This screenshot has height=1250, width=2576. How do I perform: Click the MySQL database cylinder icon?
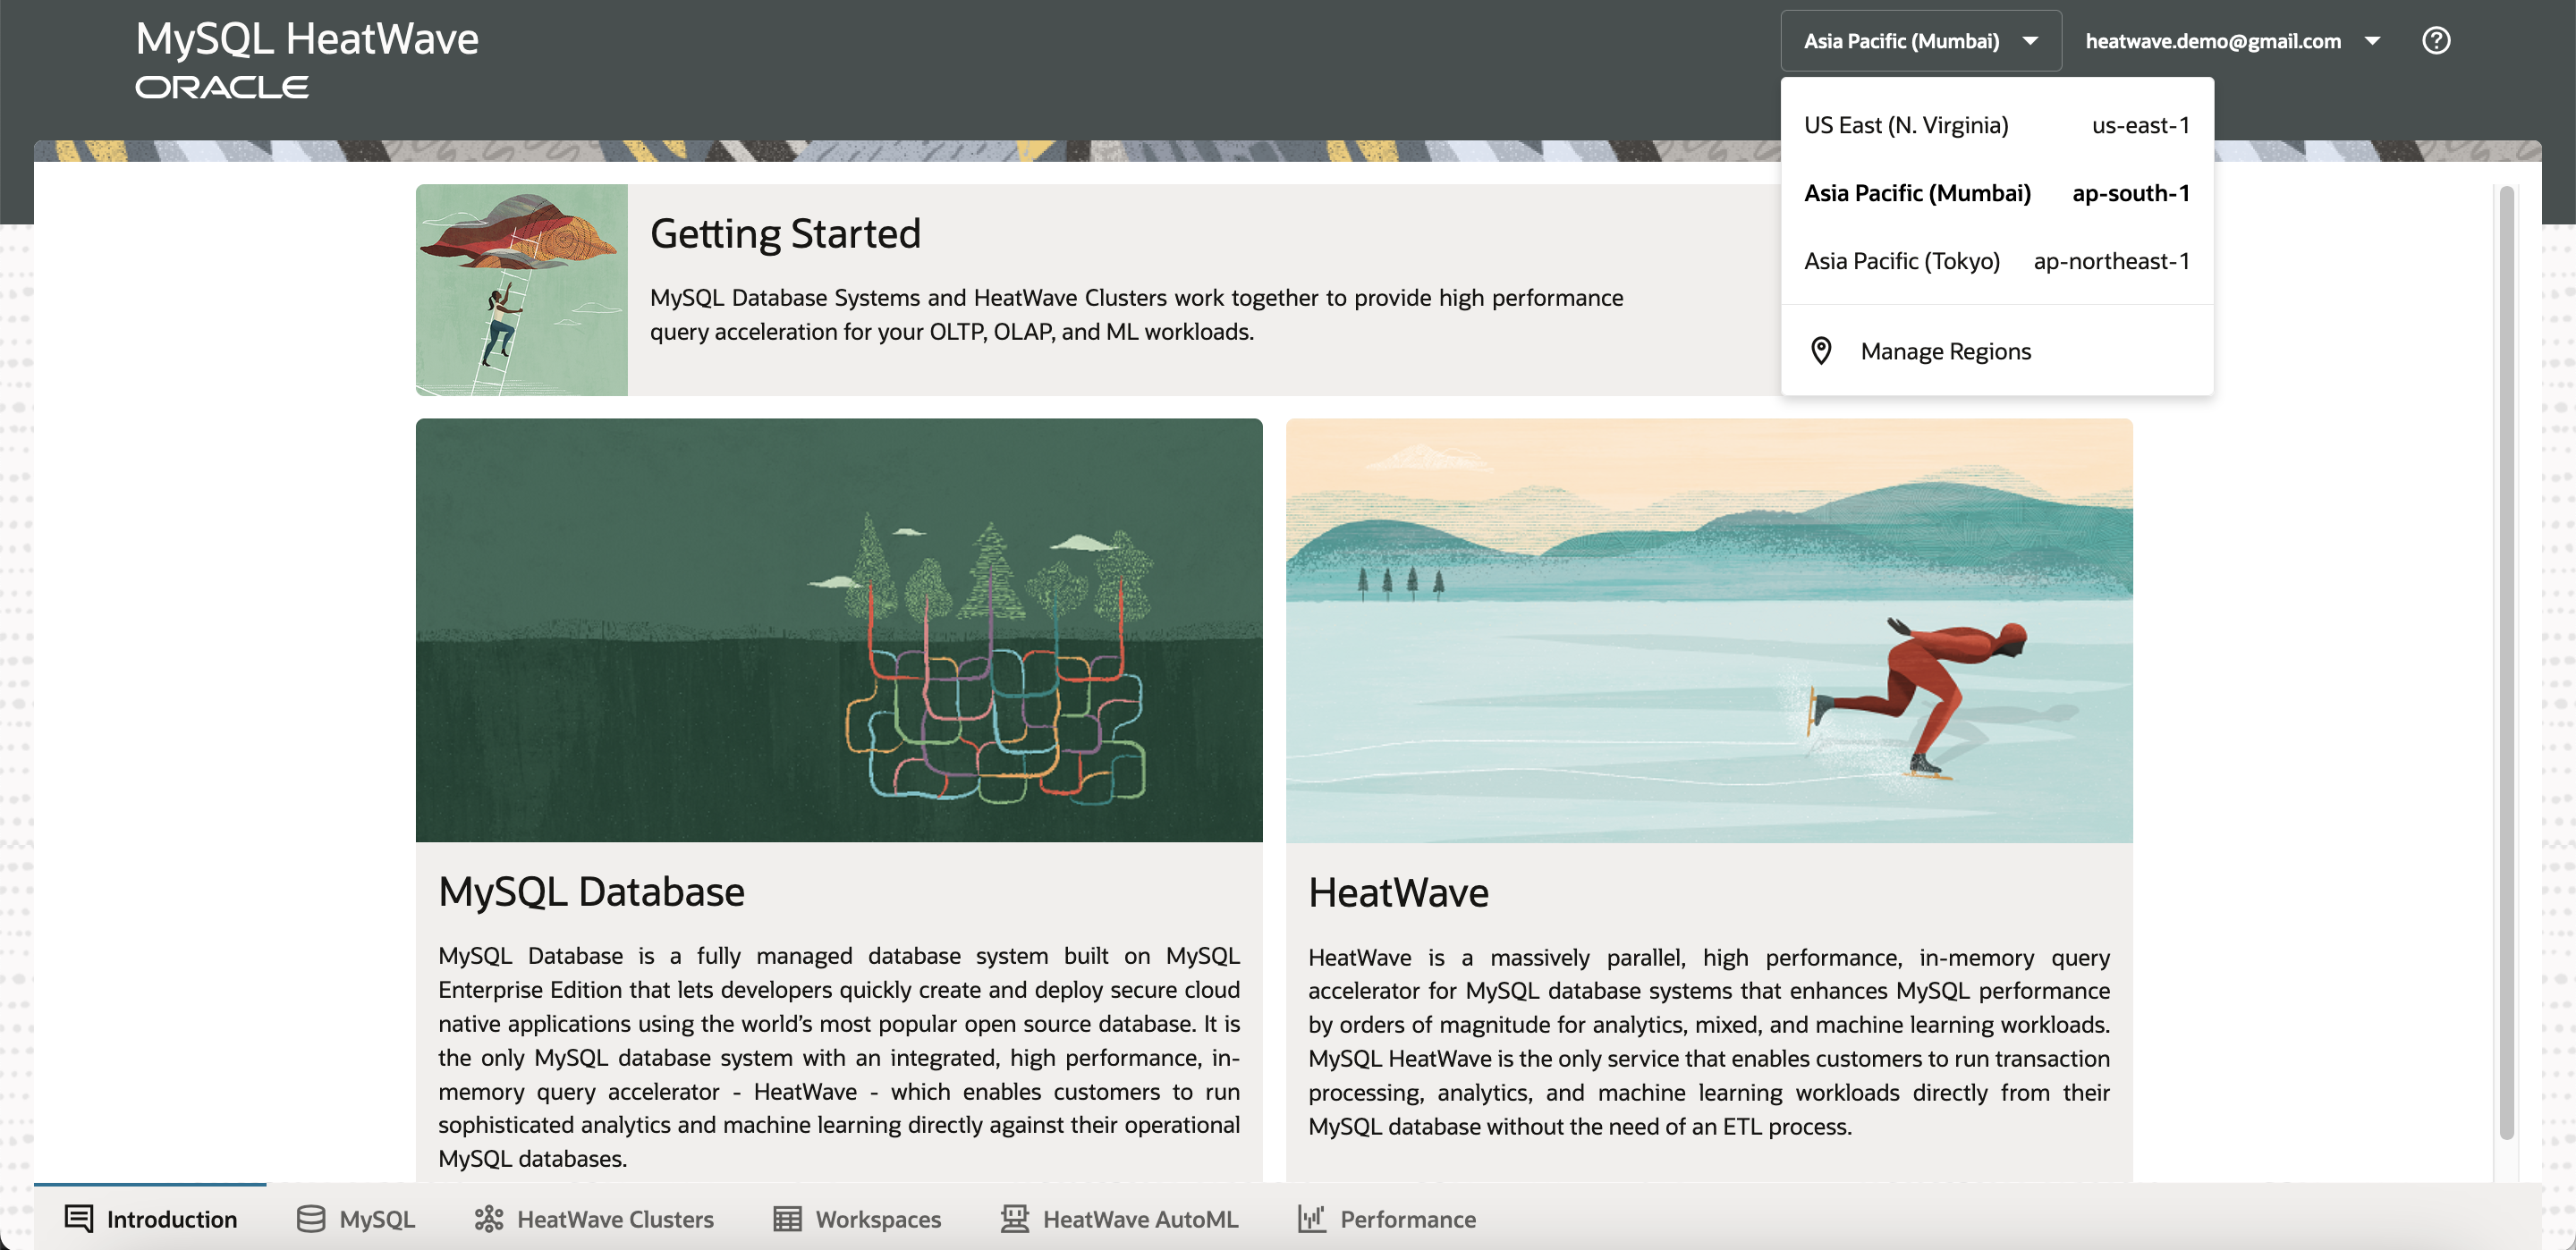point(311,1218)
